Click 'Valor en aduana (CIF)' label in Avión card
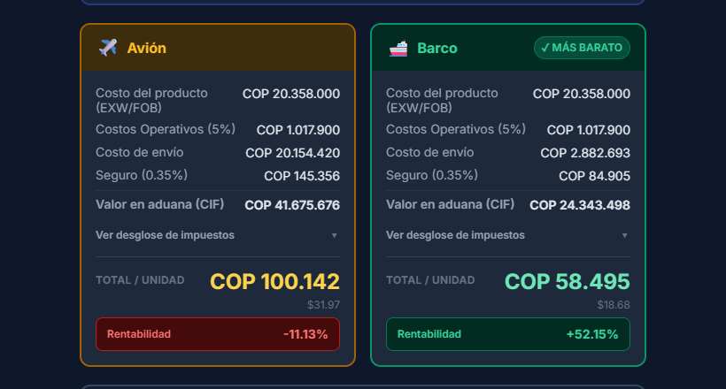Screen dimensions: 726x389 (159, 204)
